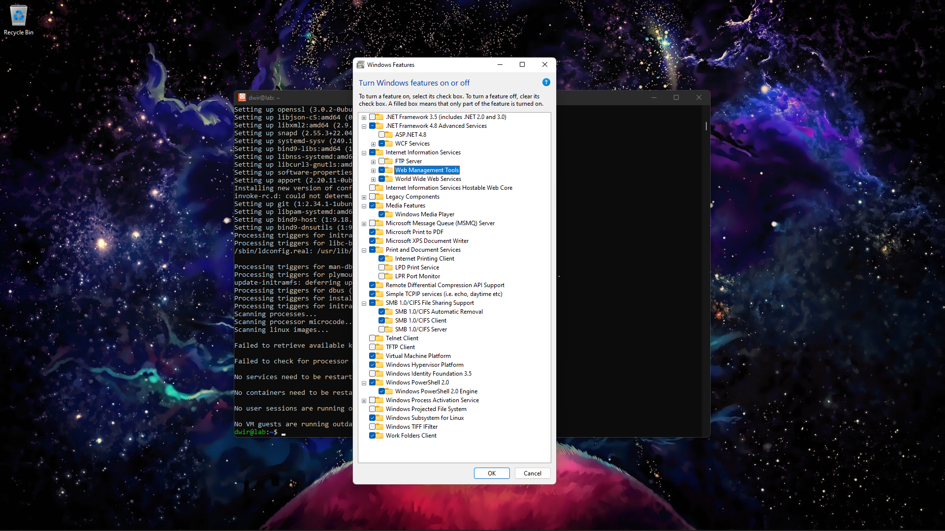The width and height of the screenshot is (945, 531).
Task: Click the folder icon beside Windows Media Player
Action: pos(388,214)
